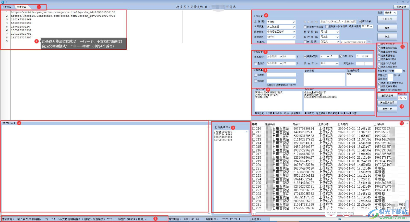点击"清理图片空间"按钮
Screen dimensions: 410x222
(387, 102)
